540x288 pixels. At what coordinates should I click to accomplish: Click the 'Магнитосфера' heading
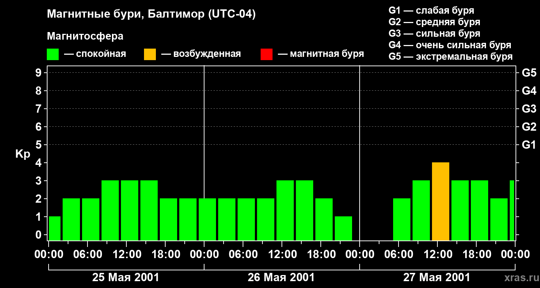click(85, 36)
